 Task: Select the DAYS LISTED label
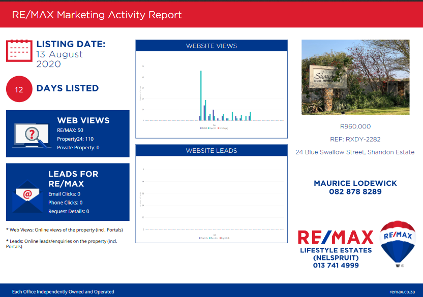pos(68,88)
